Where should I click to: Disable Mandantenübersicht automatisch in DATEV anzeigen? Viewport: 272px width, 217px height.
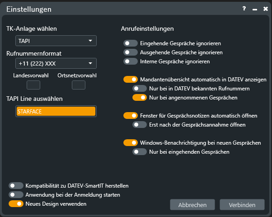131,79
